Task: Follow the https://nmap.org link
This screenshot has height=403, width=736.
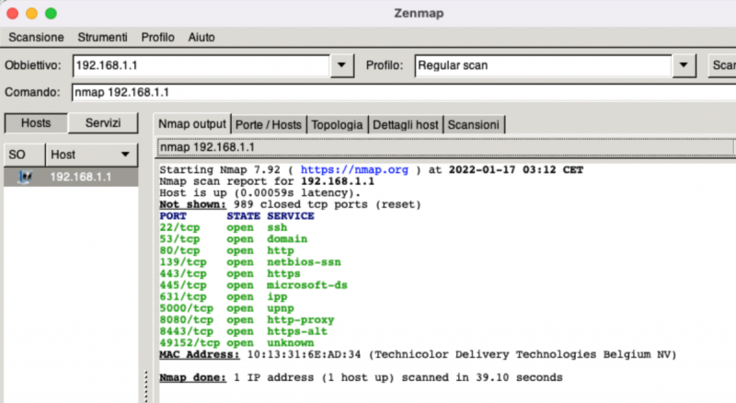Action: 354,169
